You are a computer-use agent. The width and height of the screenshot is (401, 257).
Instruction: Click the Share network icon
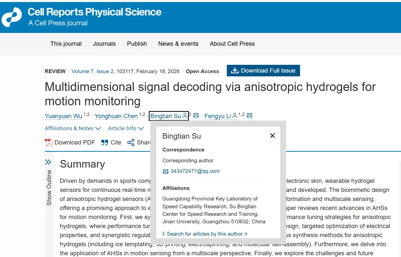(131, 143)
